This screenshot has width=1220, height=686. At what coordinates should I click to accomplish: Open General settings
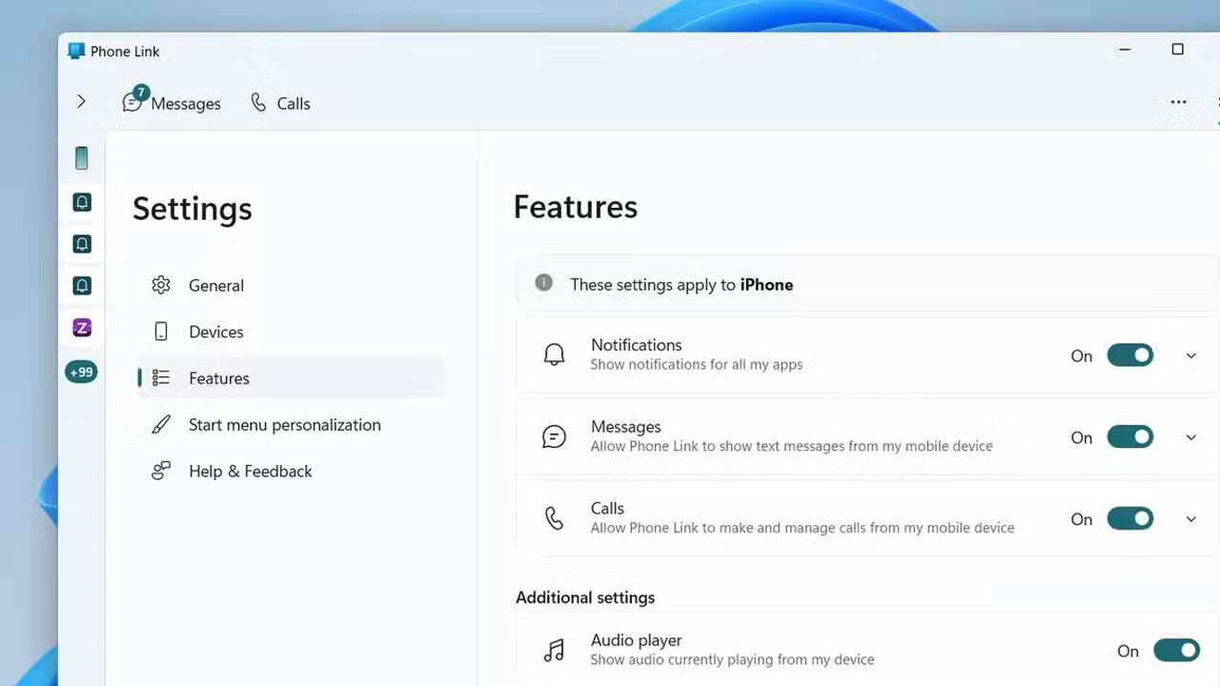point(215,286)
